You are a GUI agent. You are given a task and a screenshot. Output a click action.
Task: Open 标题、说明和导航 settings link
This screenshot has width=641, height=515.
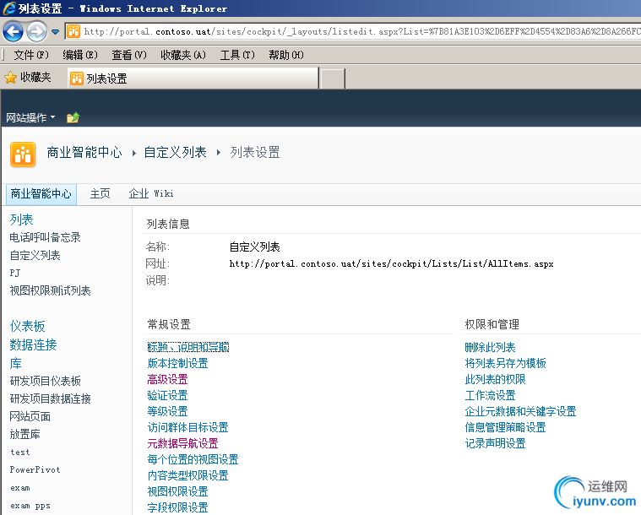click(188, 347)
